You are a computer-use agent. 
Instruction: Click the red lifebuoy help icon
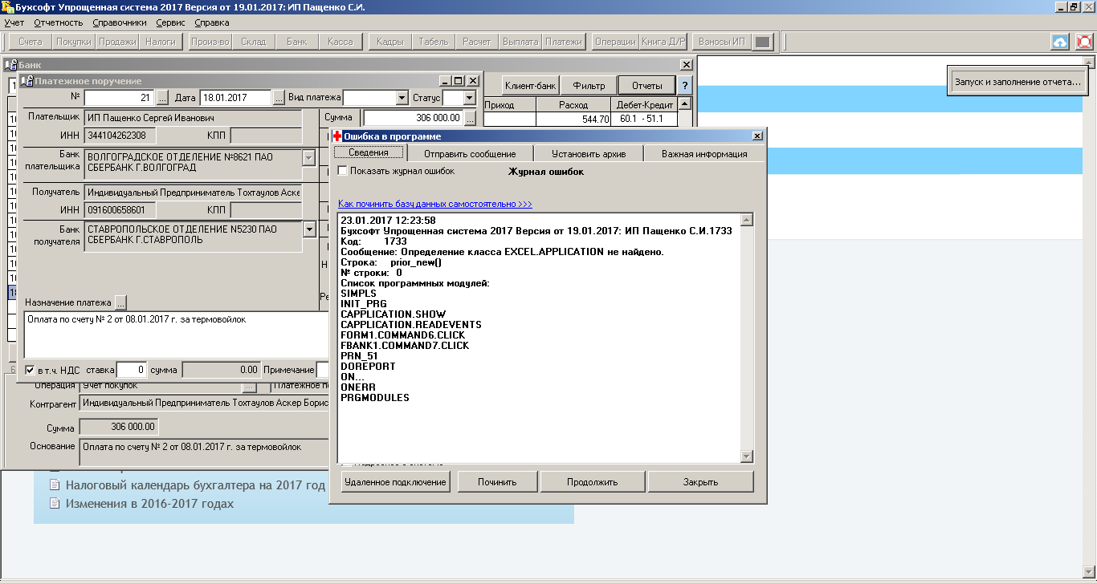[1084, 42]
